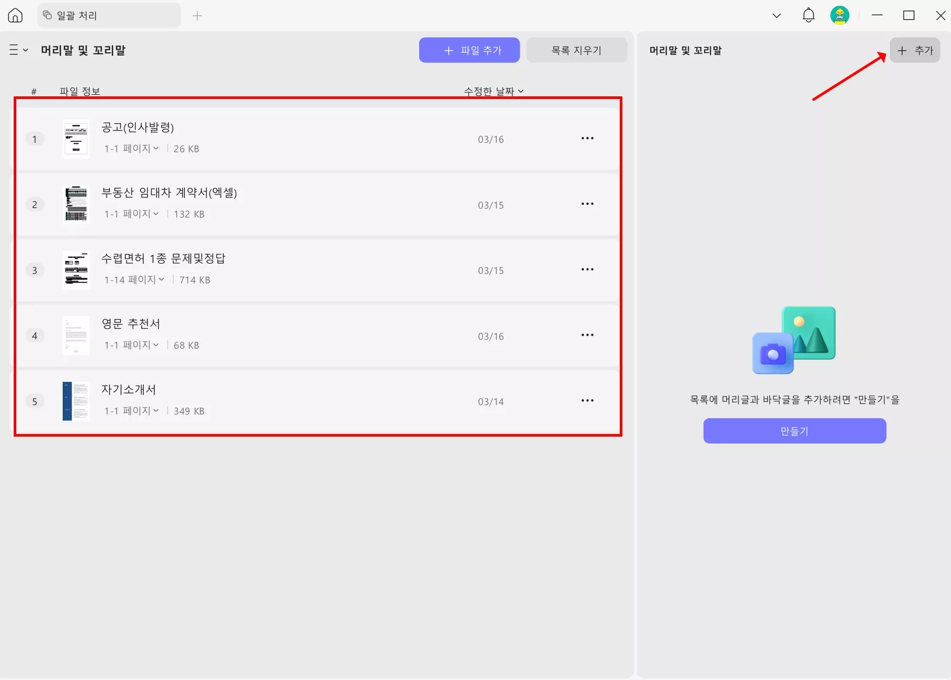The image size is (951, 680).
Task: Click the 목록 지우기 button
Action: click(x=576, y=50)
